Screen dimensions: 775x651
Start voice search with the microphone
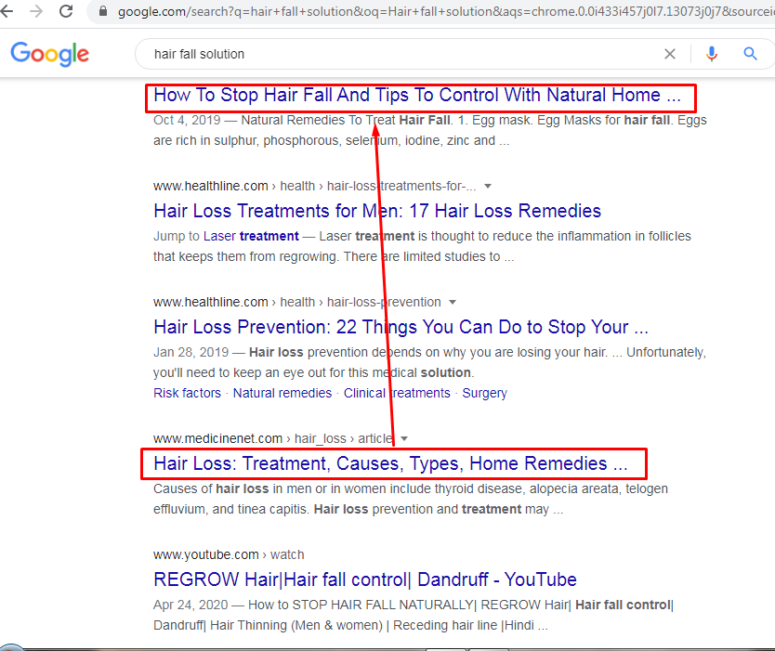click(x=712, y=54)
